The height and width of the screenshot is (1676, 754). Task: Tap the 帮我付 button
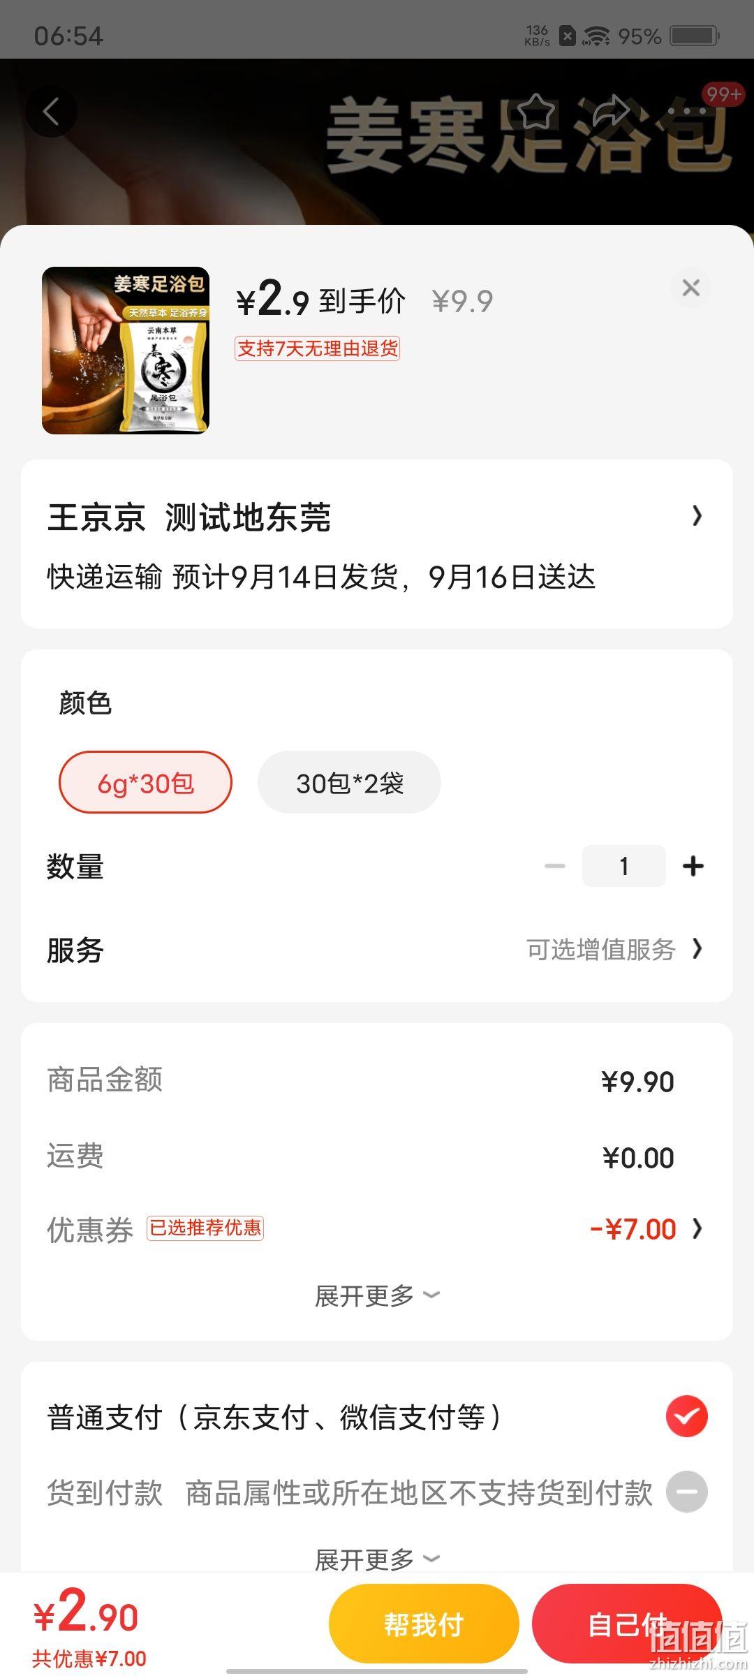coord(424,1624)
